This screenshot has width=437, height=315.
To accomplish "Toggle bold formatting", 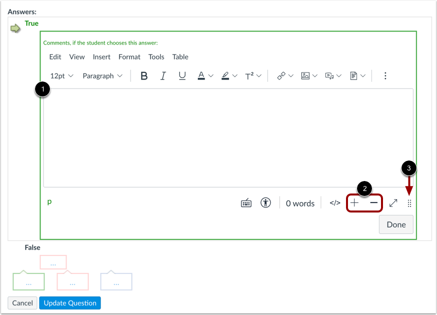I will (144, 76).
